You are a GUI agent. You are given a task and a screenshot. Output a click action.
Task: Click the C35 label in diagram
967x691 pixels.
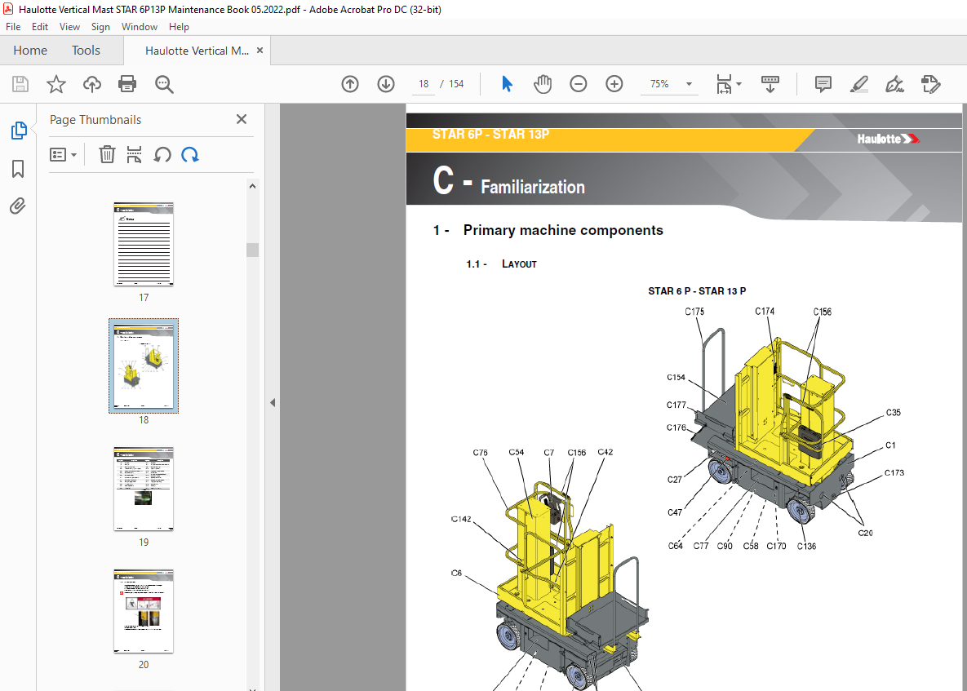tap(893, 412)
